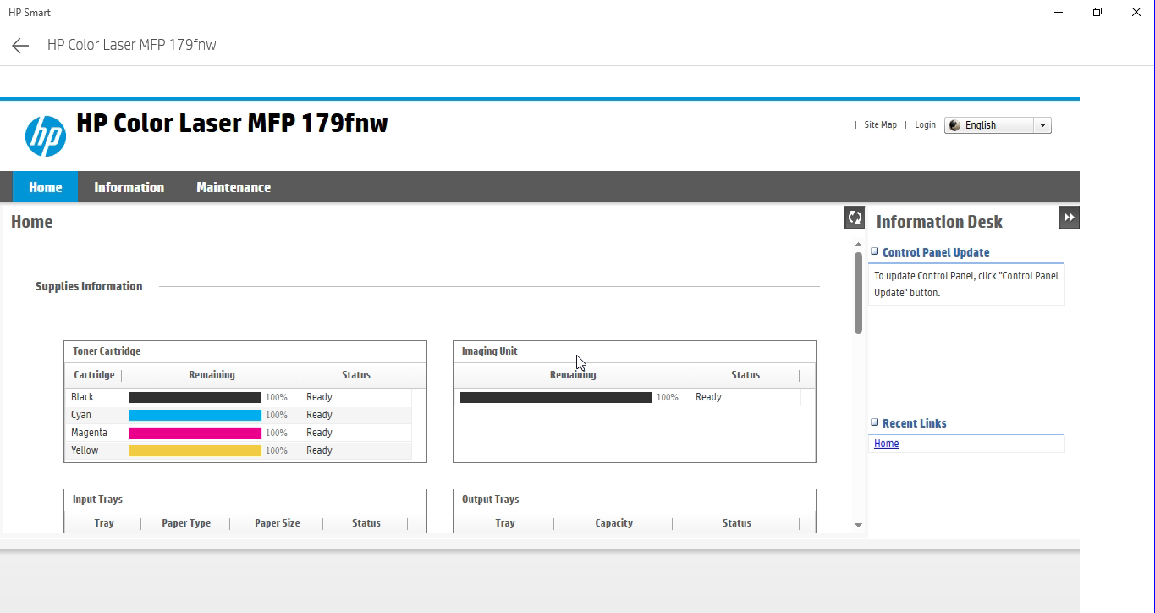Restore down the HP Smart window

click(x=1097, y=13)
